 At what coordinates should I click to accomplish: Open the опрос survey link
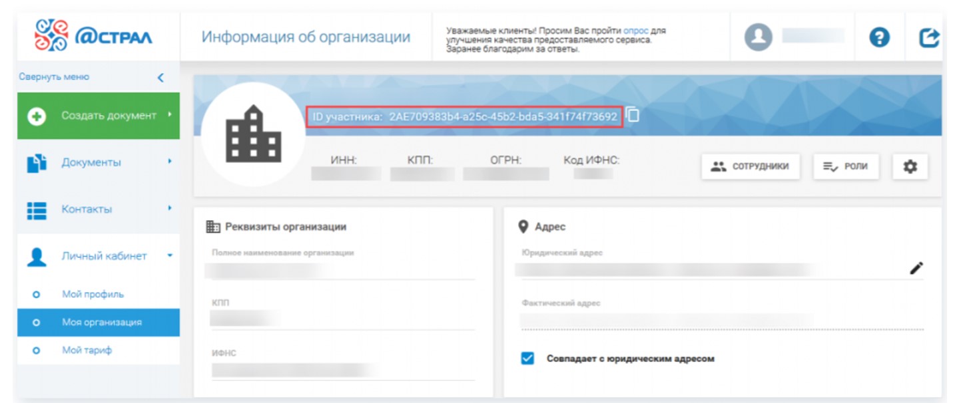pos(635,31)
